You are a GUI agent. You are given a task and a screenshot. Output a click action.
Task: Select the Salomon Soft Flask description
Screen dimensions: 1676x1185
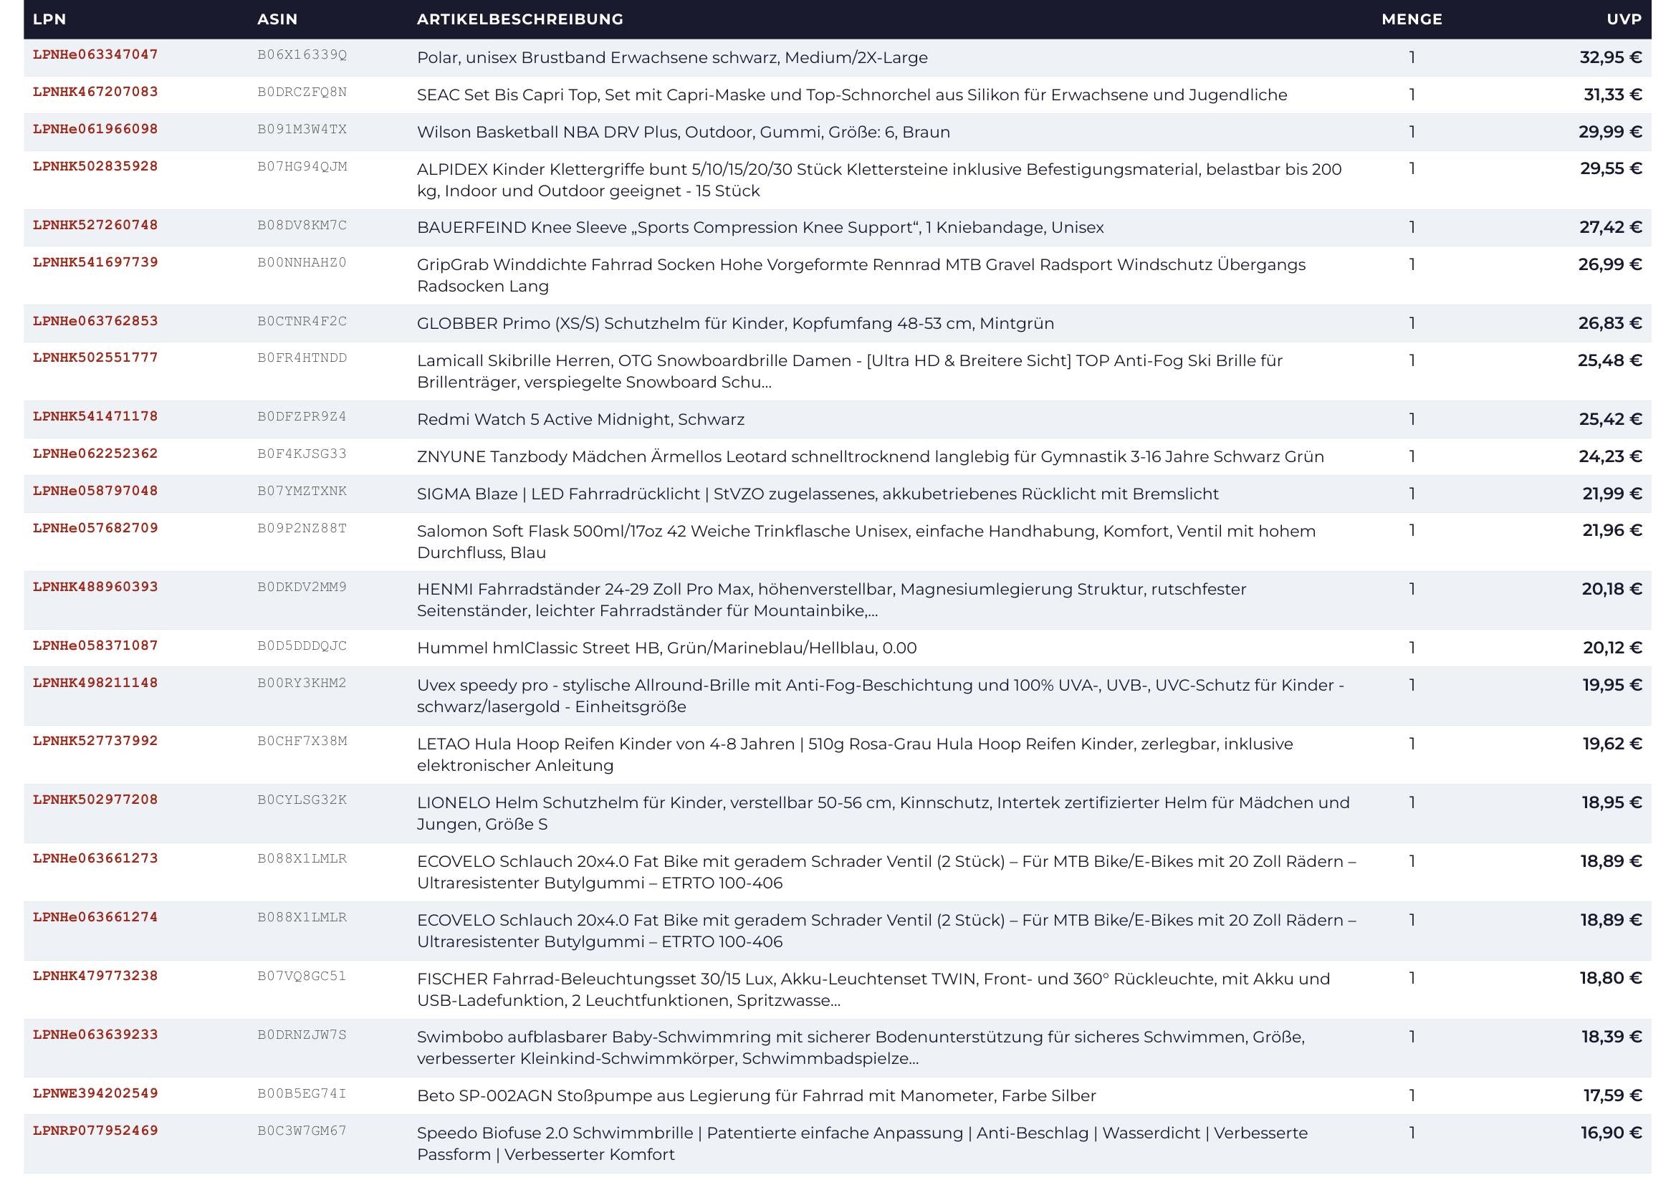(x=866, y=542)
